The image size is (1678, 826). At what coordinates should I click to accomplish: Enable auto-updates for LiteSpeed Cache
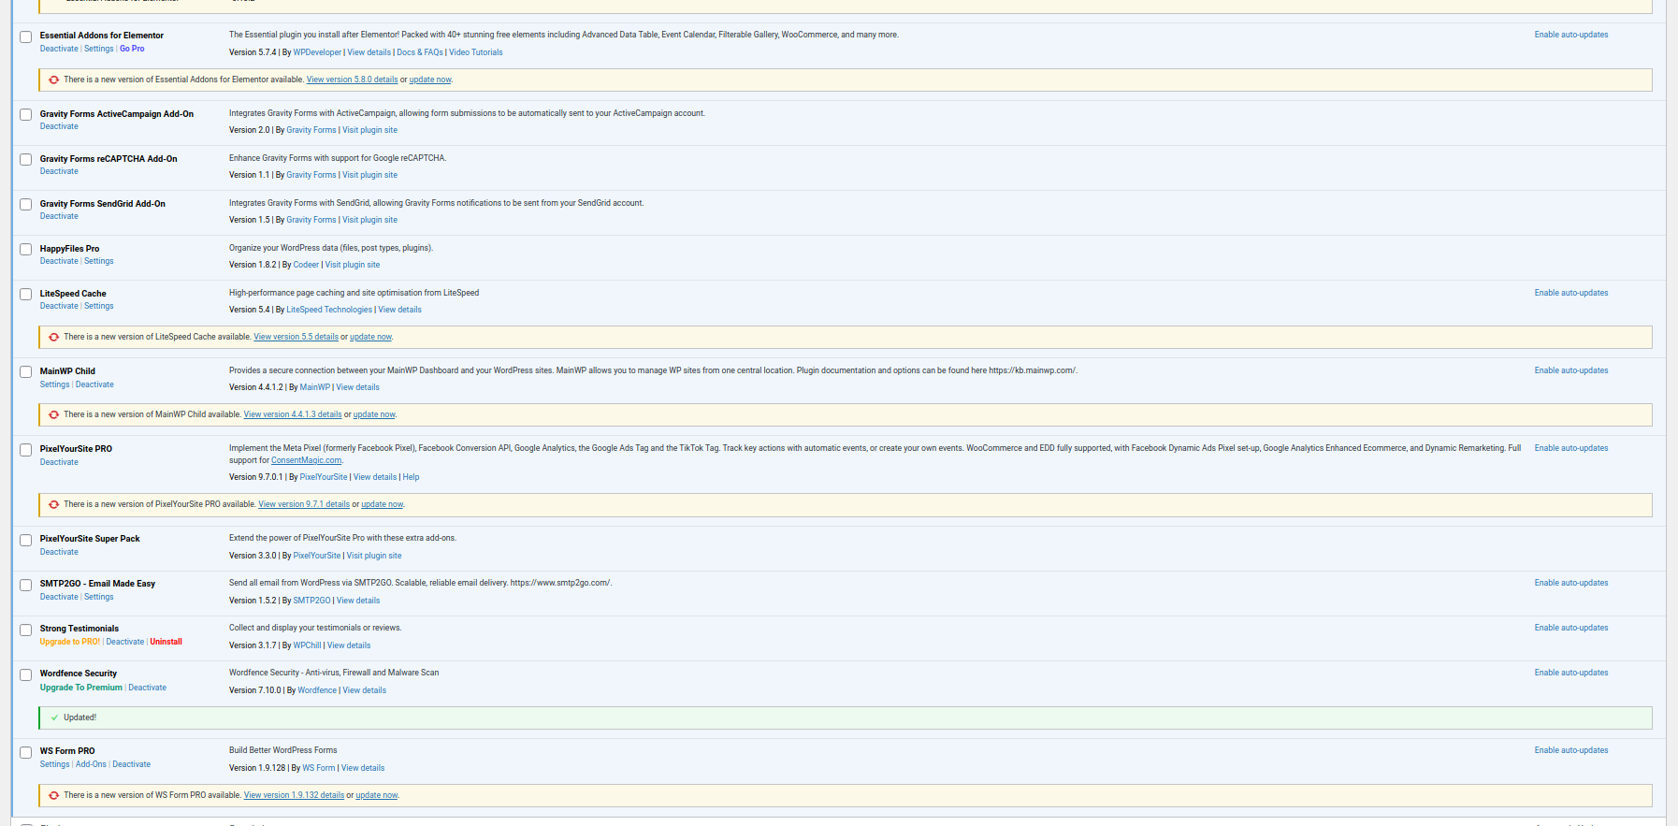click(1570, 293)
